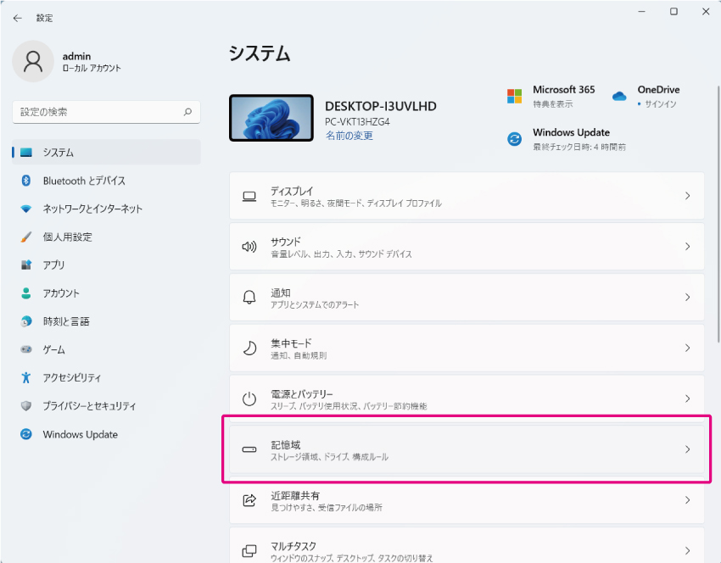Click the アクセシビリティ person icon
Image resolution: width=721 pixels, height=563 pixels.
click(26, 378)
